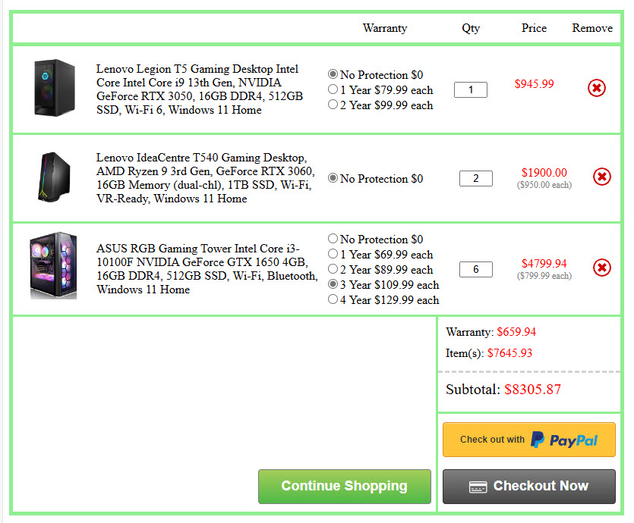Choose 1 Year $69.99 warranty for ASUS

333,254
